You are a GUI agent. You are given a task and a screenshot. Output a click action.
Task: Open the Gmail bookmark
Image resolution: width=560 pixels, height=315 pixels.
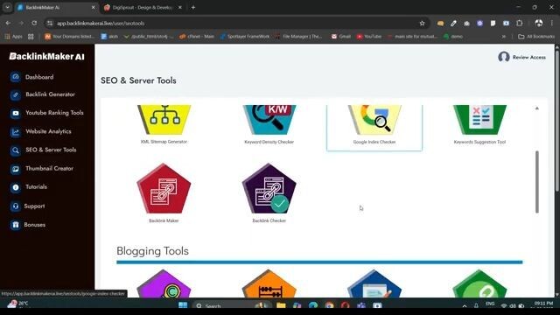coord(341,37)
